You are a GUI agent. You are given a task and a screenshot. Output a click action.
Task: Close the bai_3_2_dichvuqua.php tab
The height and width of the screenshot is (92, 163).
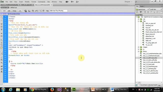(52, 5)
